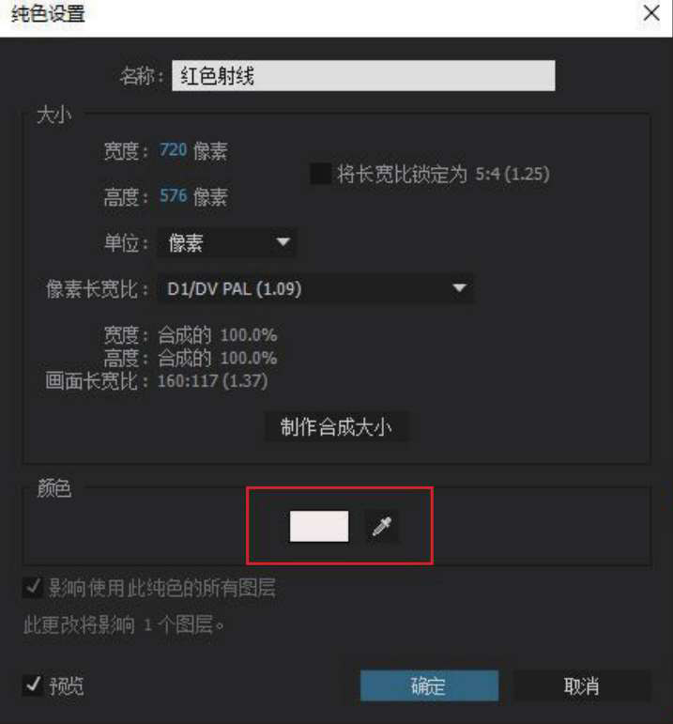Viewport: 673px width, 724px height.
Task: Click the 预览 label text
Action: click(x=67, y=686)
